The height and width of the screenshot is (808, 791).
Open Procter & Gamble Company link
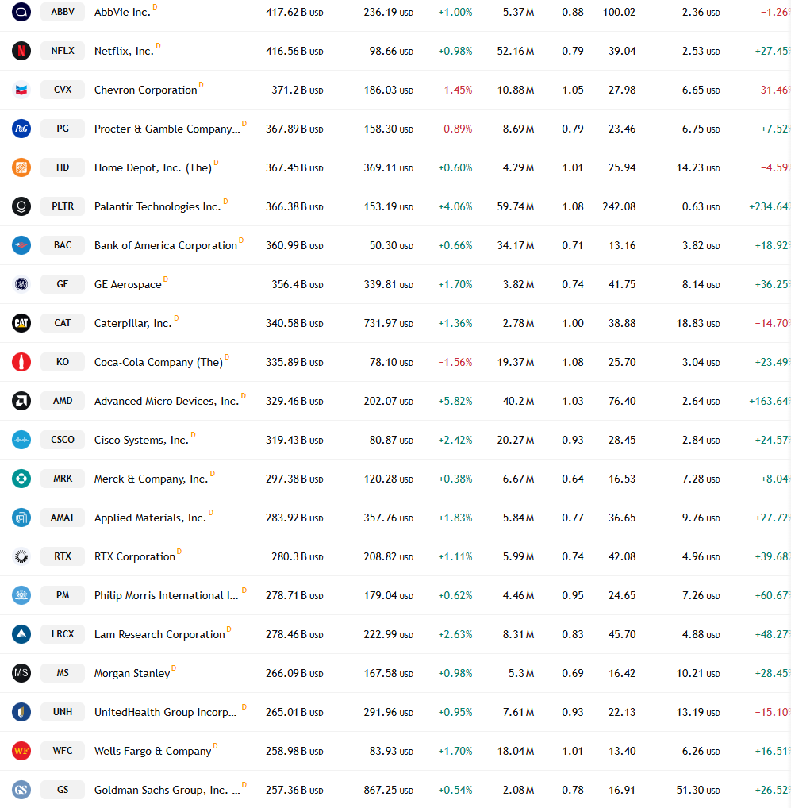(167, 129)
